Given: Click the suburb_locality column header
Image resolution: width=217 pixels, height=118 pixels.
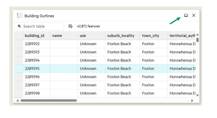Looking at the screenshot, I should 123,36.
